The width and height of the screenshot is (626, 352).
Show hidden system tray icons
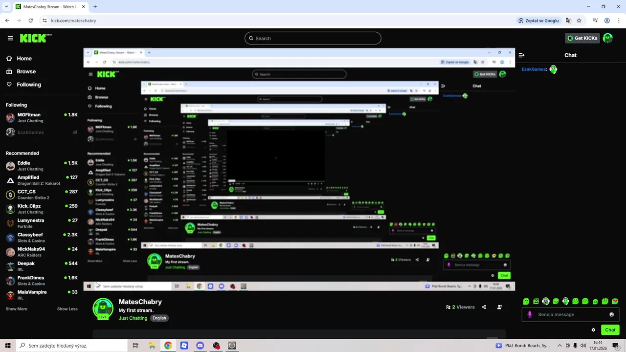(x=560, y=346)
